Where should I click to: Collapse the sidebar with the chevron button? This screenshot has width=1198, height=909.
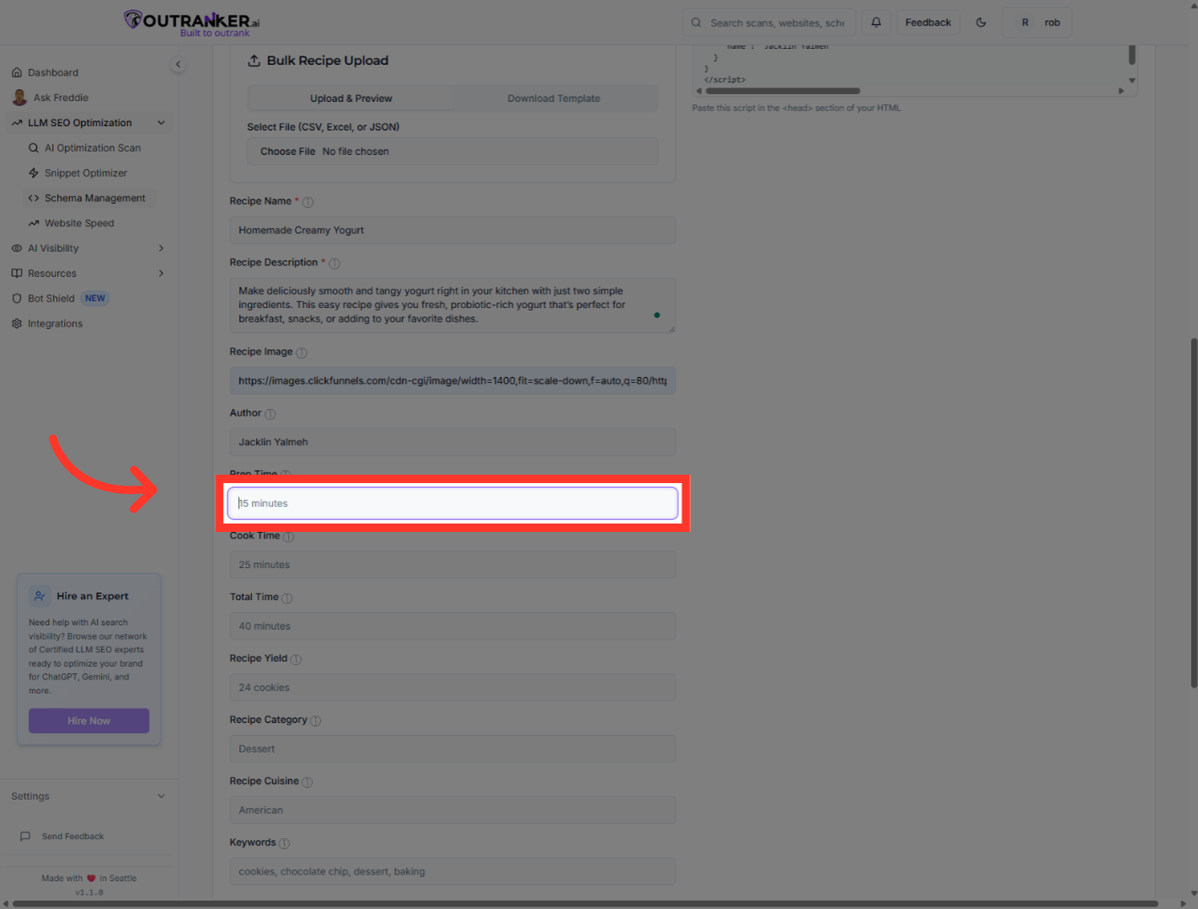pyautogui.click(x=178, y=64)
